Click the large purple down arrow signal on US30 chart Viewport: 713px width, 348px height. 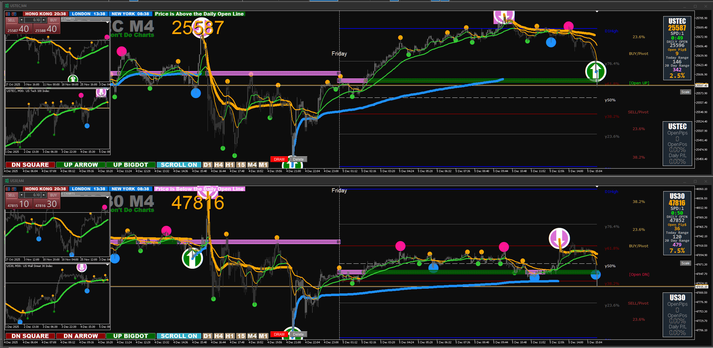[x=559, y=238]
